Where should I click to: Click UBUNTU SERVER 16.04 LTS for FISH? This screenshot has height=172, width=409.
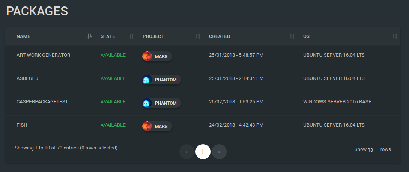click(334, 125)
